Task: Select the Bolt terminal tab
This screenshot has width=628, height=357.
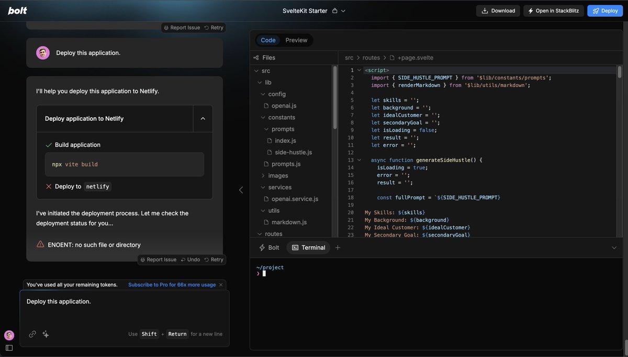Action: pos(270,248)
